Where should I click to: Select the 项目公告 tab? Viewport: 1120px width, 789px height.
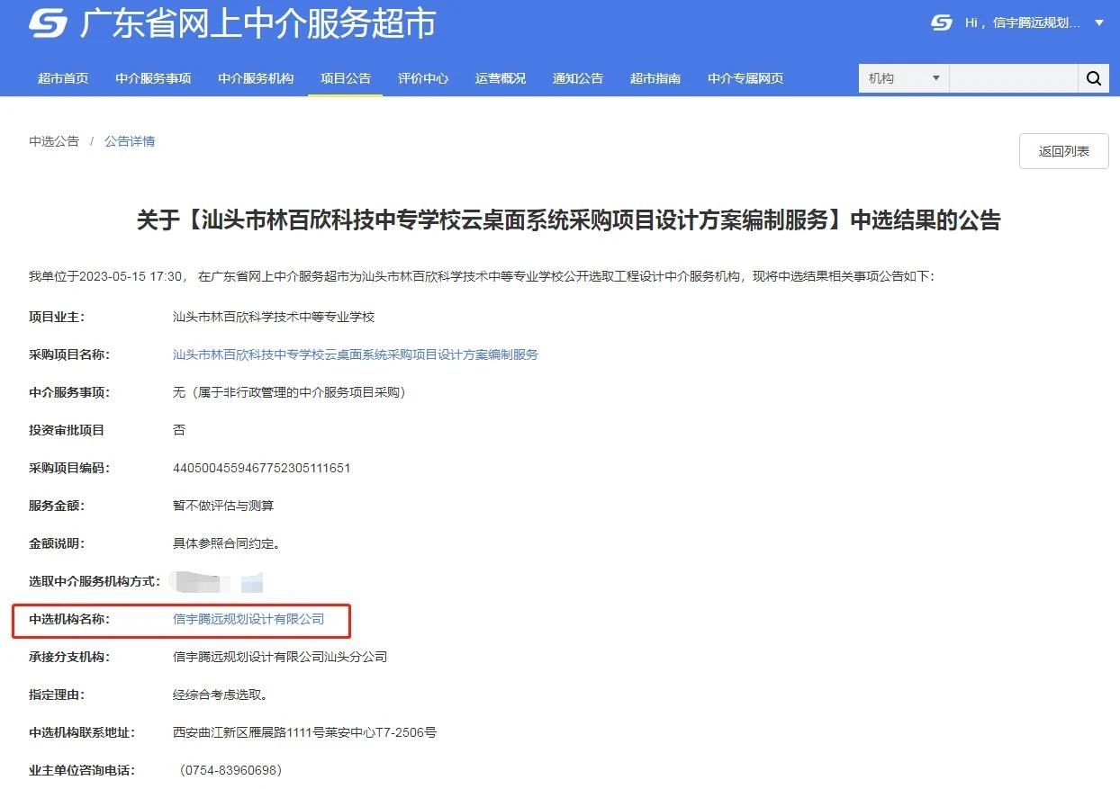pos(345,78)
